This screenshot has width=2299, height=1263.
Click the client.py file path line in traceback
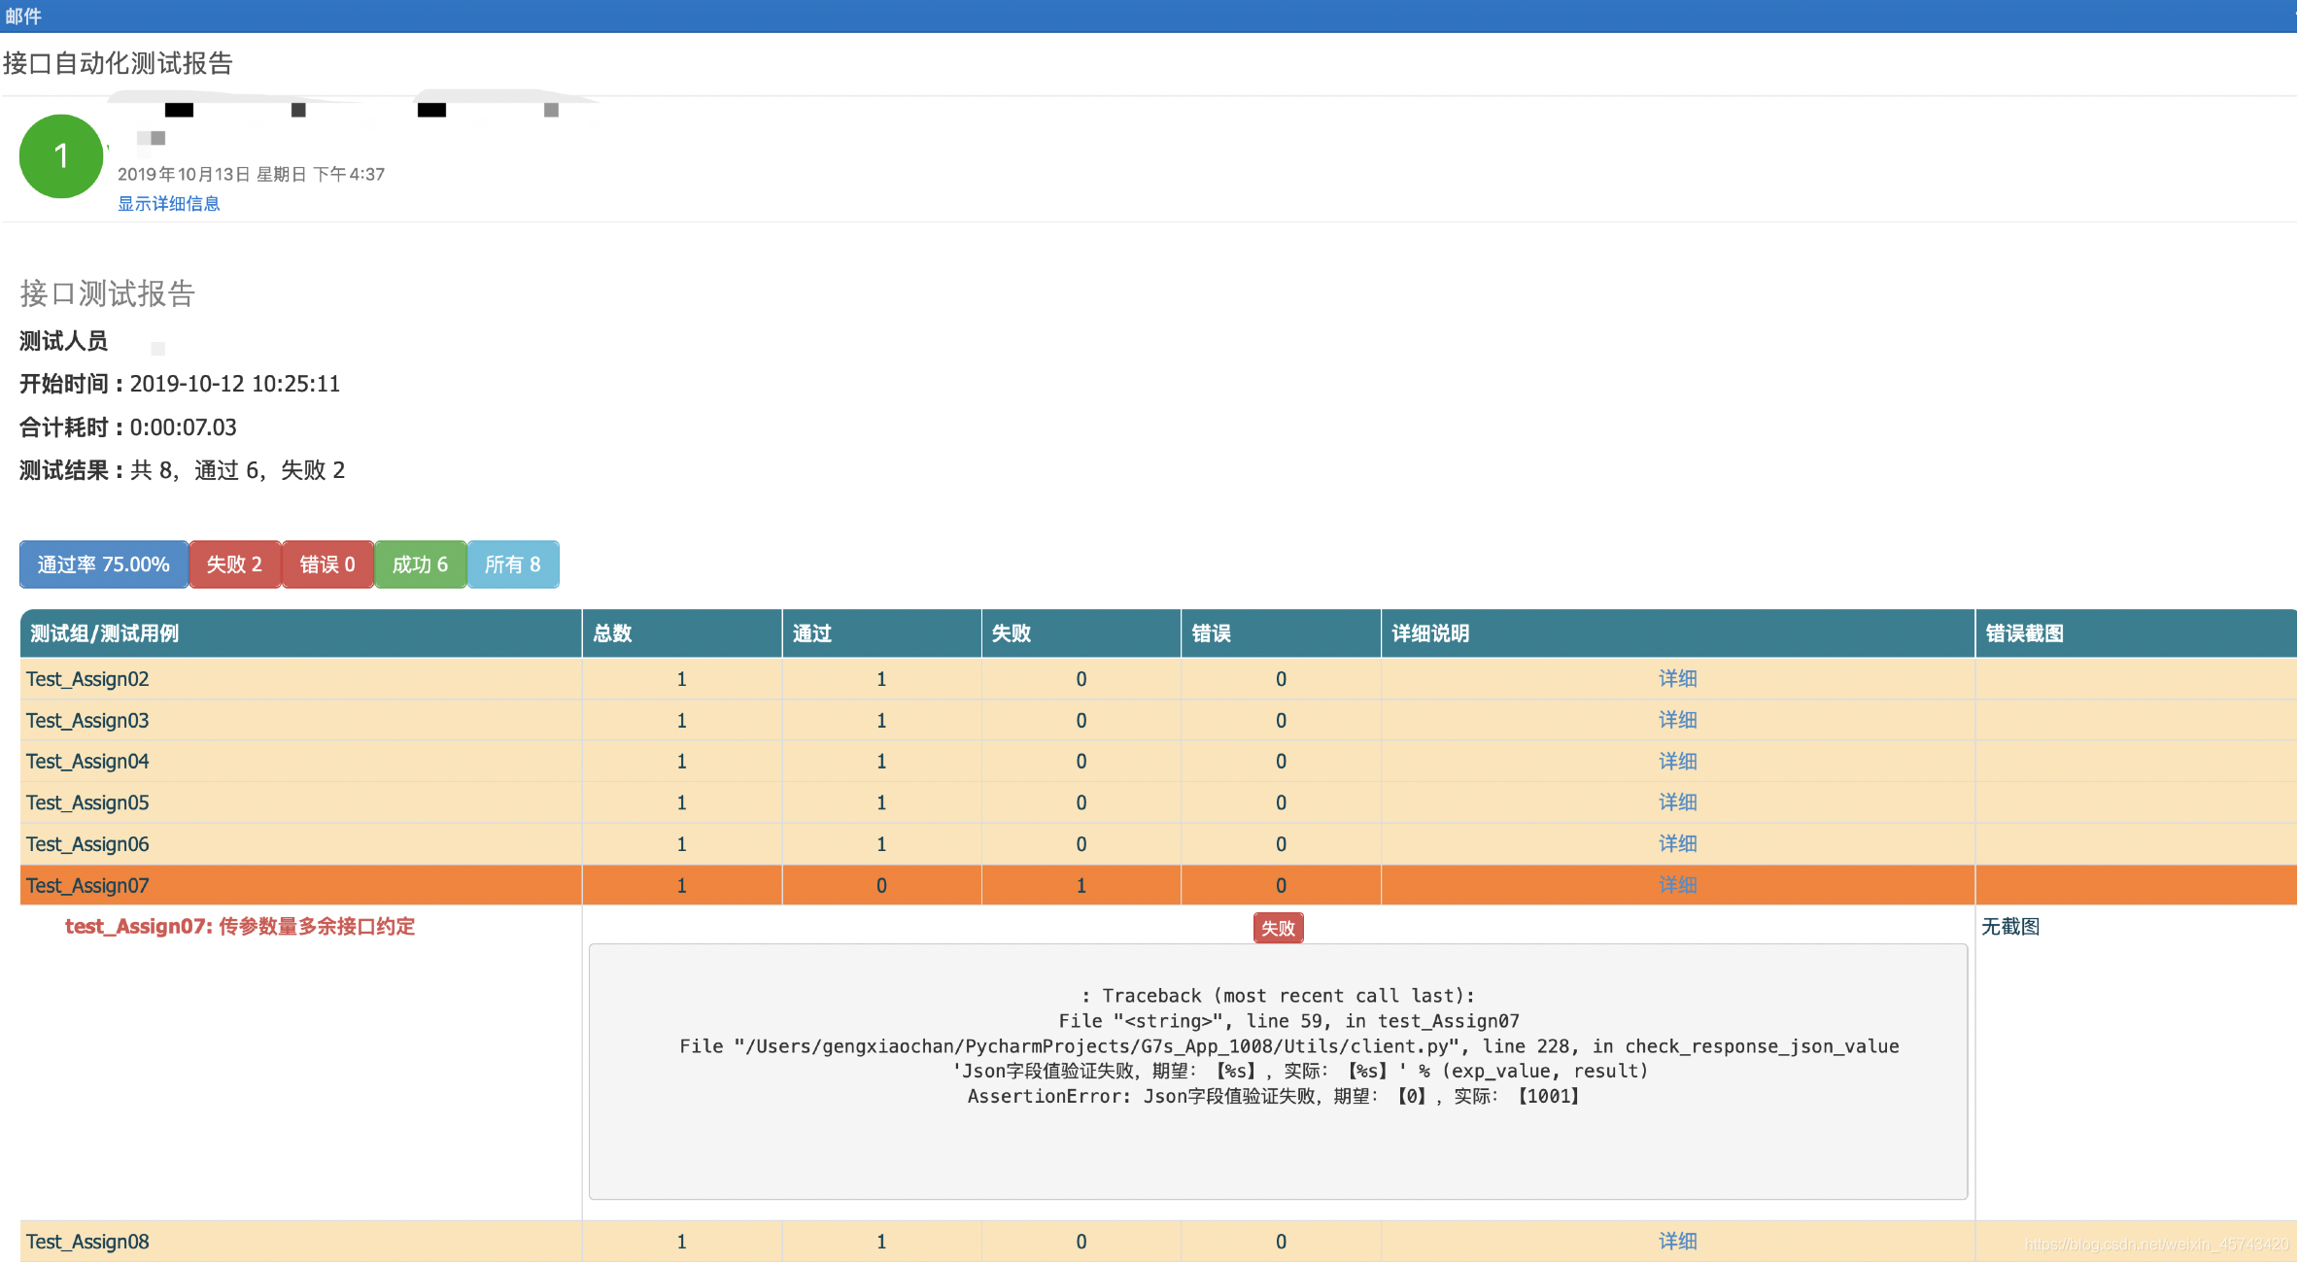point(1288,1046)
